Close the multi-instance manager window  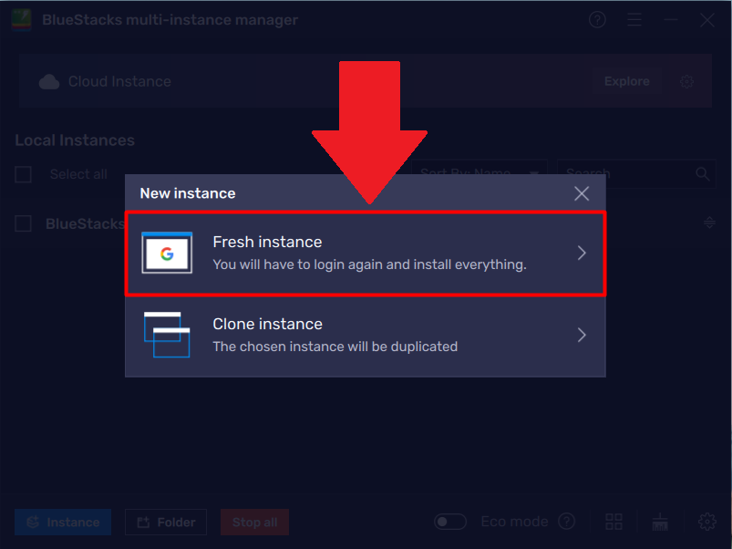pyautogui.click(x=706, y=20)
